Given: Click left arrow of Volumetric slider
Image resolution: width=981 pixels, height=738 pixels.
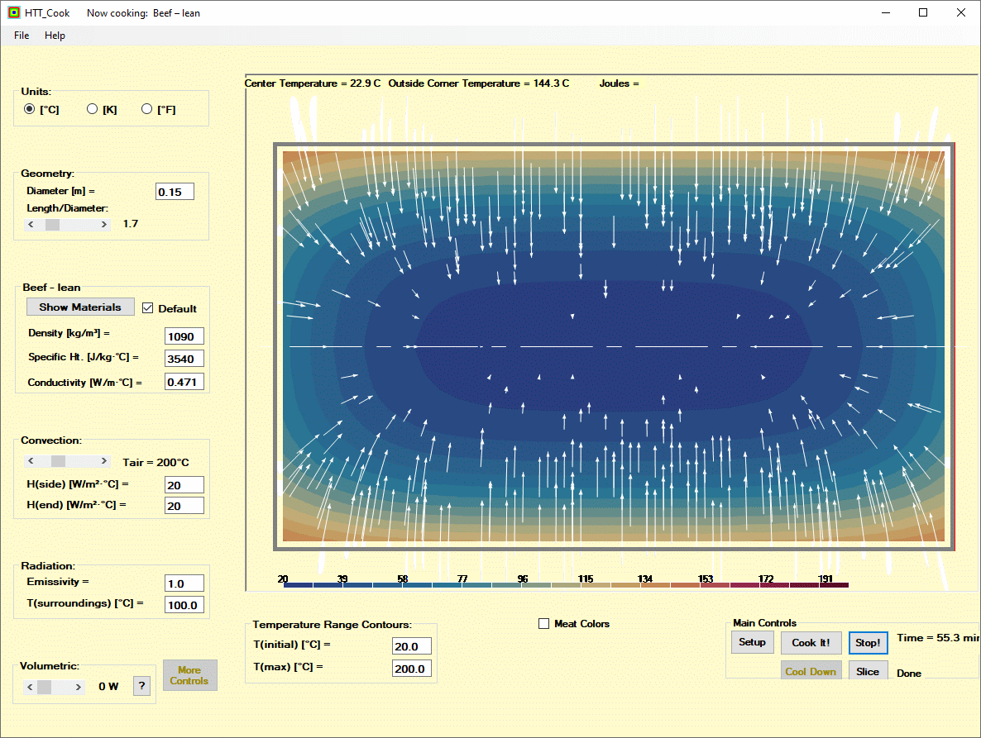Looking at the screenshot, I should (x=30, y=687).
